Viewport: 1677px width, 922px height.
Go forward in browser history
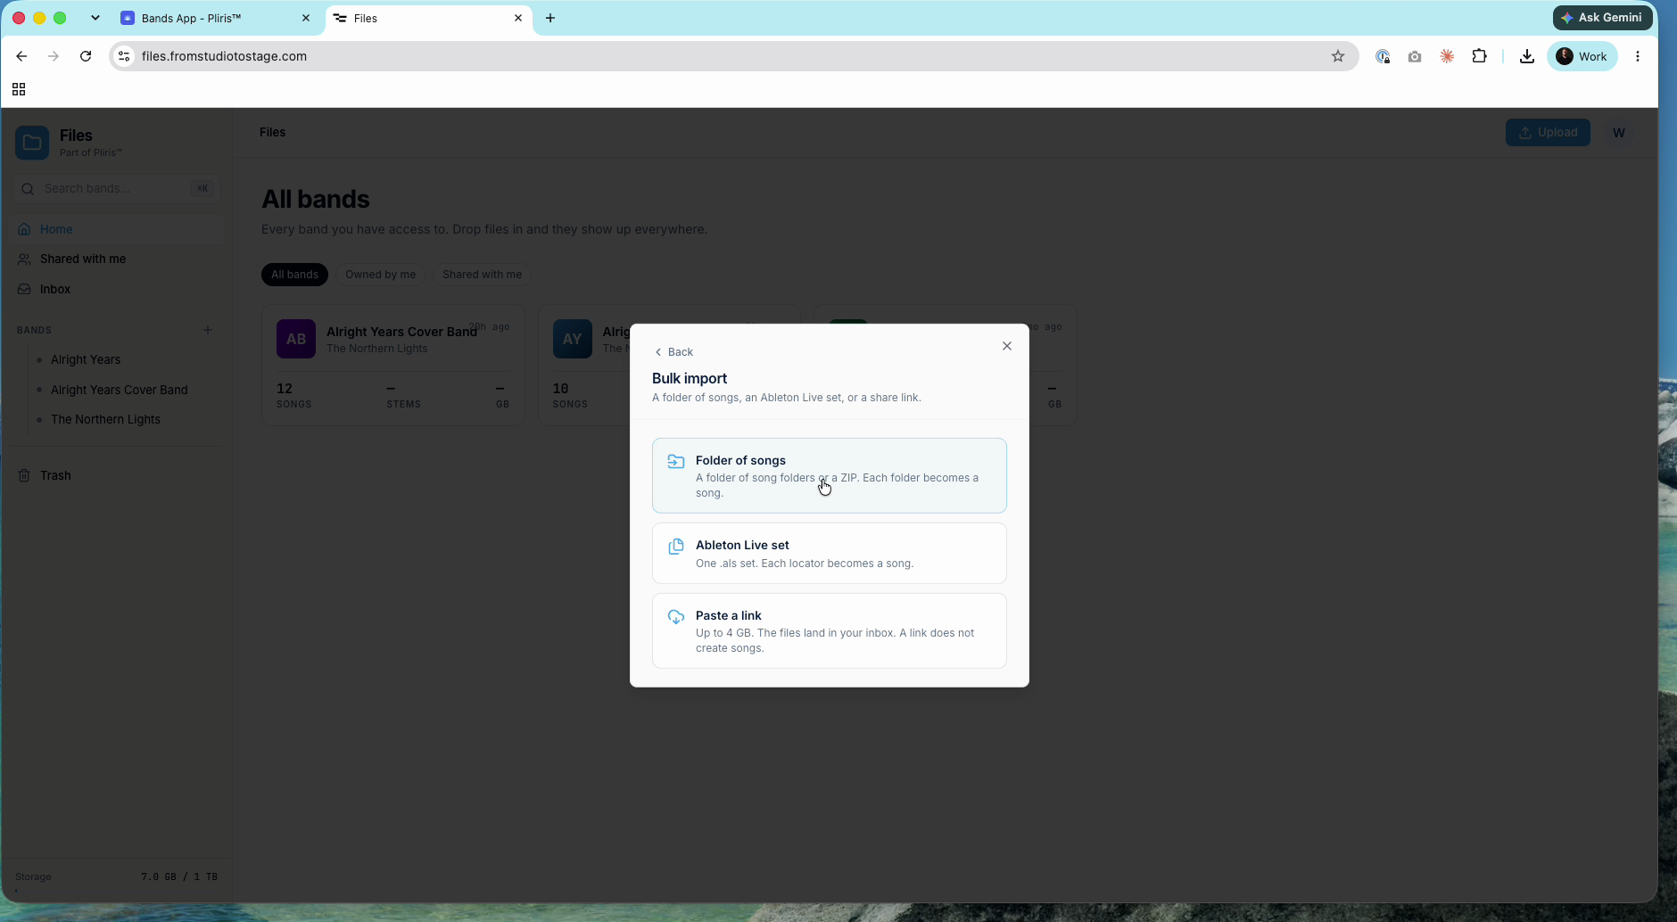pyautogui.click(x=54, y=56)
